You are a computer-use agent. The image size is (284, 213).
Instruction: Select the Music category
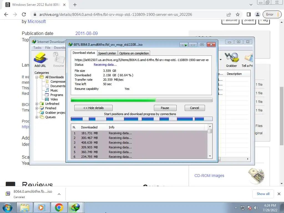(x=52, y=90)
